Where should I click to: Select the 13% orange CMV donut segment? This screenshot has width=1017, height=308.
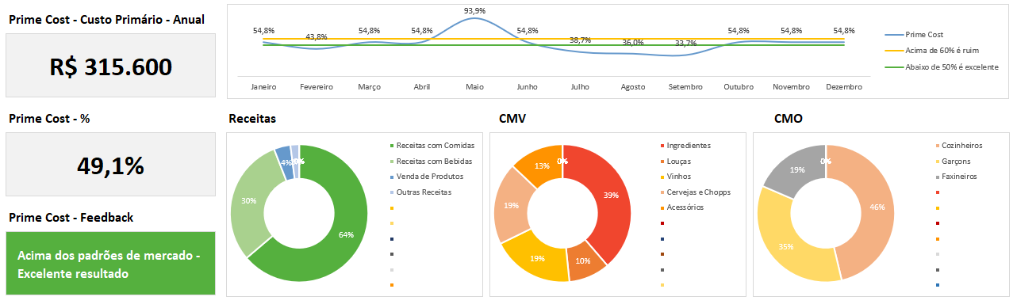543,165
